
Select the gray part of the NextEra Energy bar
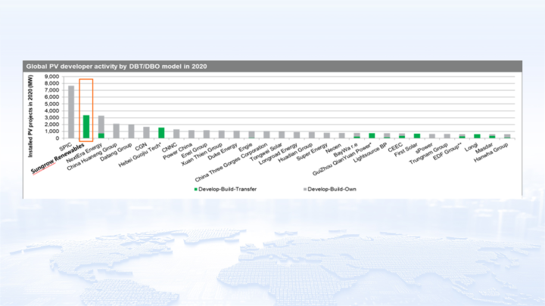[101, 124]
